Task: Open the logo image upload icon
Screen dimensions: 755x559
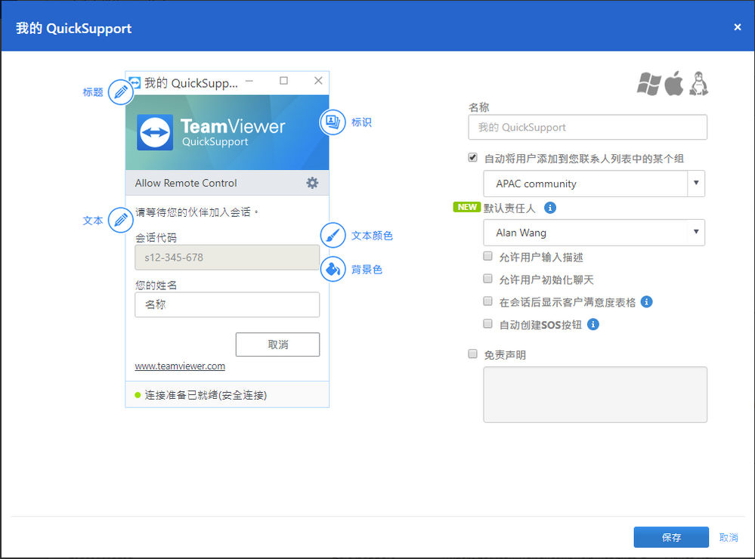Action: point(333,122)
